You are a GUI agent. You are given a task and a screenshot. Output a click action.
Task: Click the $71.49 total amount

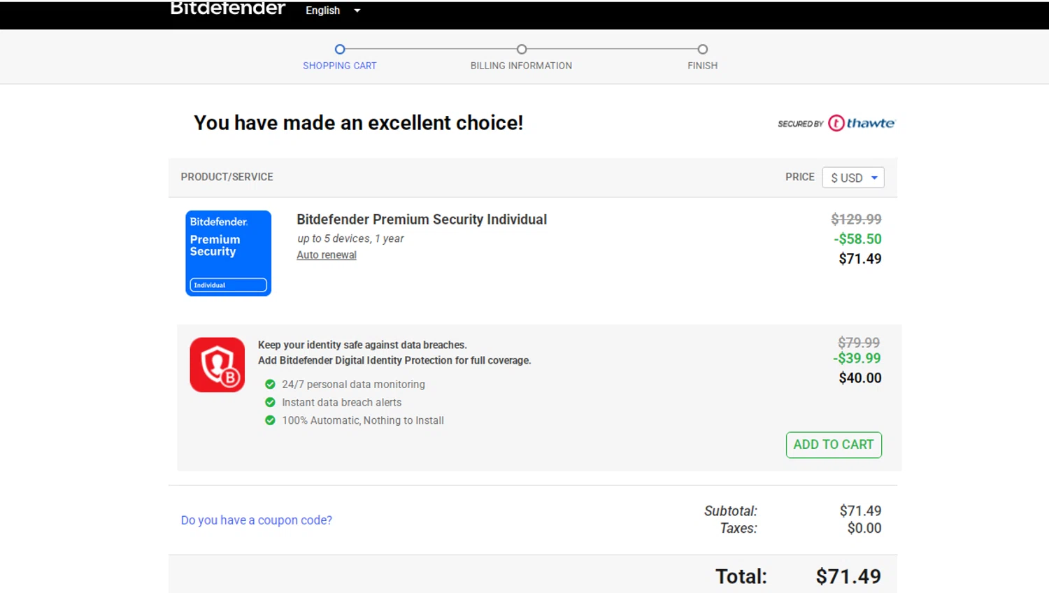(848, 576)
